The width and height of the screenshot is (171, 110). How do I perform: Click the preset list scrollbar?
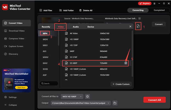pyautogui.click(x=132, y=54)
